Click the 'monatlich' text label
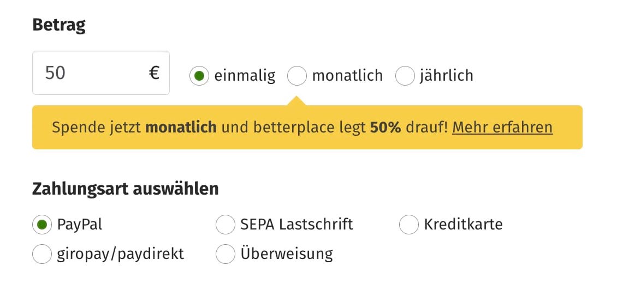 (347, 75)
